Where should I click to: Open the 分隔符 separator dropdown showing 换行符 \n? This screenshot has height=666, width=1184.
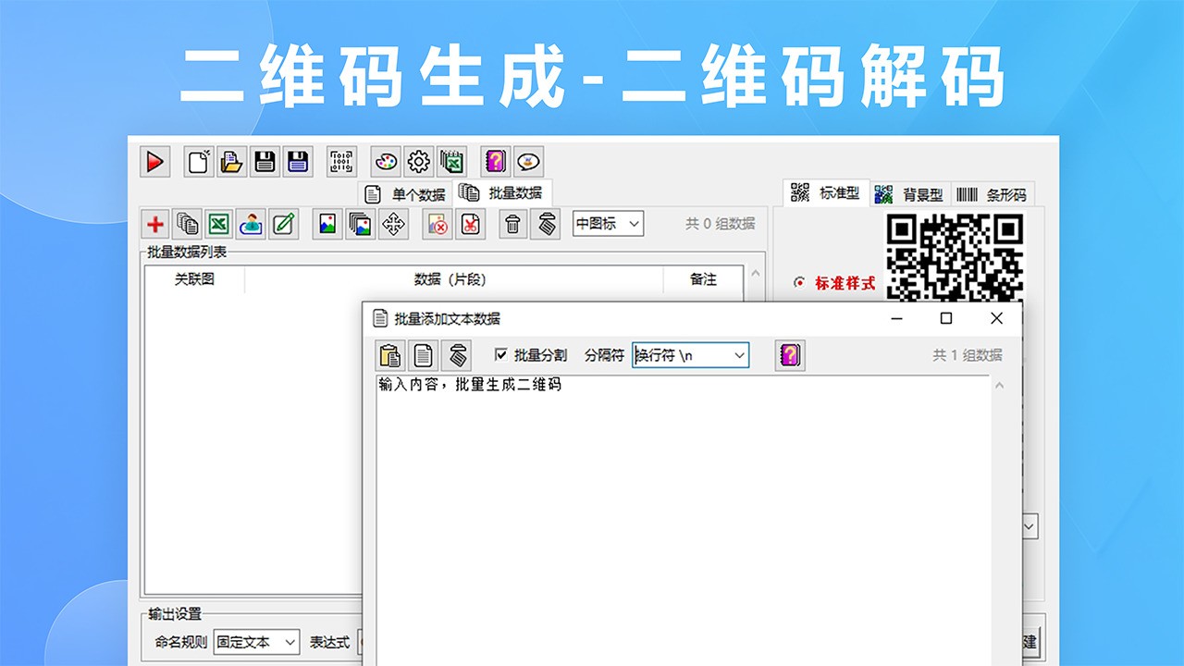[x=689, y=355]
